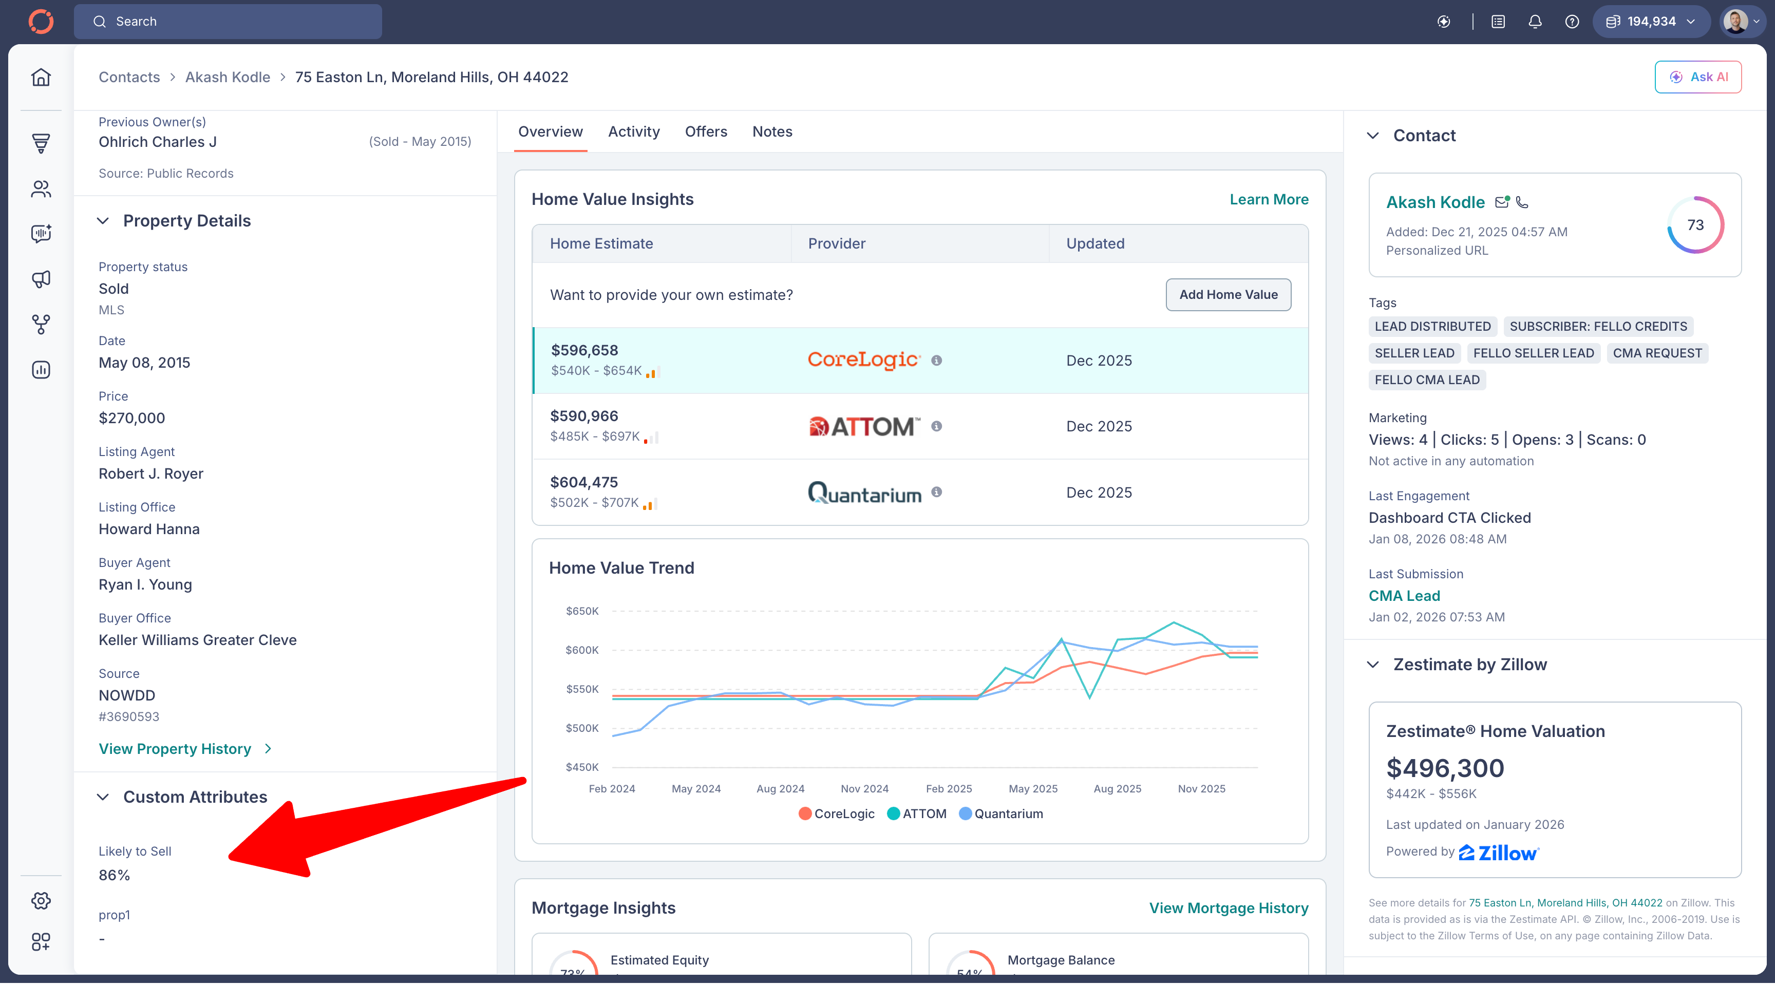Open the AI chat icon in the sidebar

[x=41, y=234]
